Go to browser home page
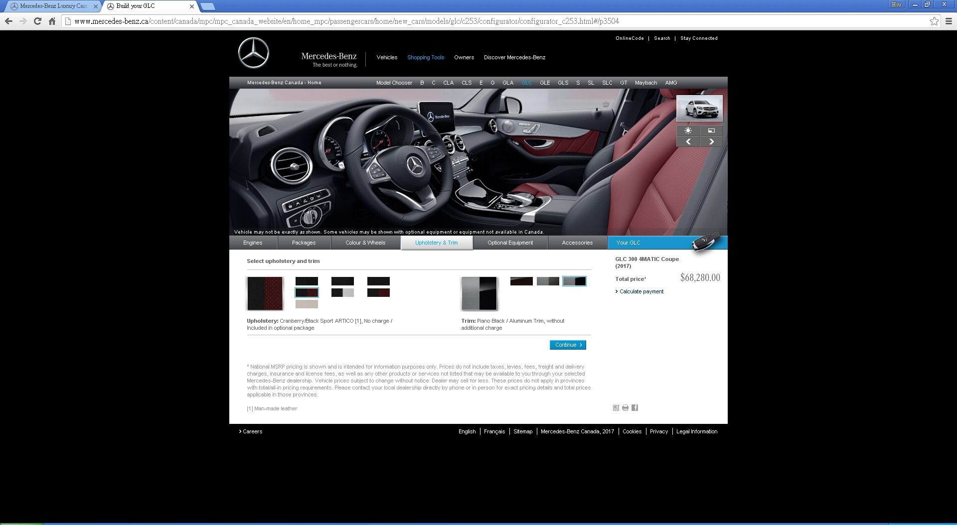 click(x=52, y=21)
